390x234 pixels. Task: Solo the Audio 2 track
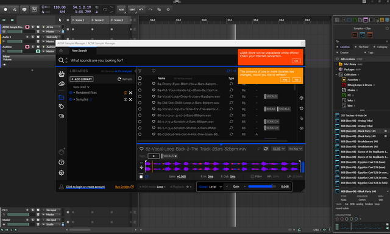(32, 37)
